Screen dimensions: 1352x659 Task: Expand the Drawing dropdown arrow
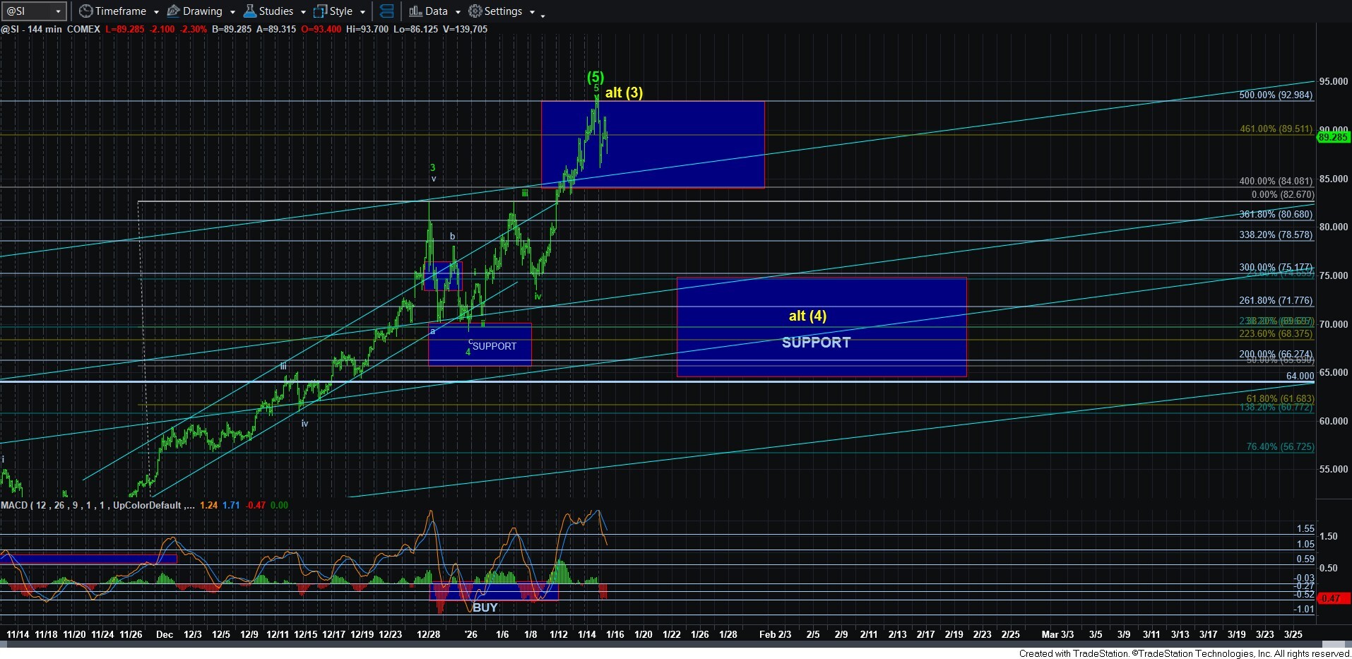click(x=232, y=12)
